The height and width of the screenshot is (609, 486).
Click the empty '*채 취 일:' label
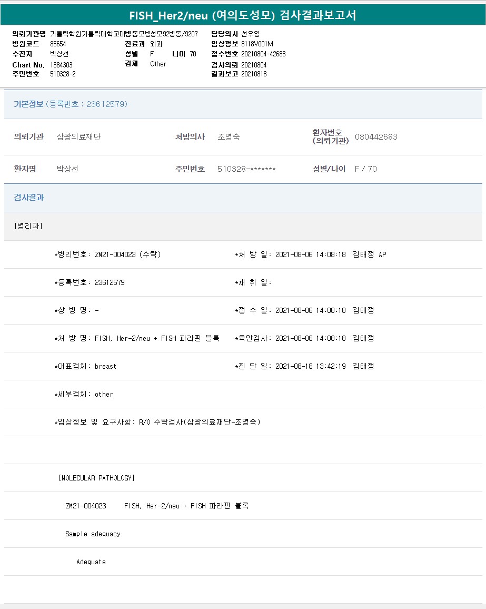pyautogui.click(x=253, y=282)
